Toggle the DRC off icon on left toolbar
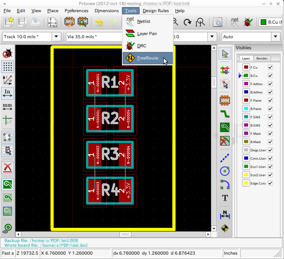Screen dimensions: 284x259 7,53
